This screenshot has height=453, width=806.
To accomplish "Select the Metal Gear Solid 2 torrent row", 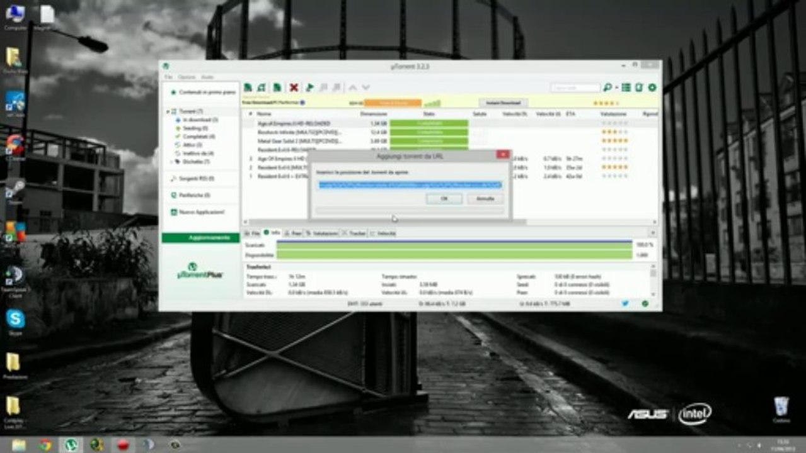I will coord(451,141).
